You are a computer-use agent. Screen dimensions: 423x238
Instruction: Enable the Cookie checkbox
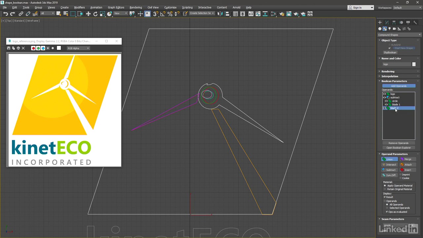point(401,178)
